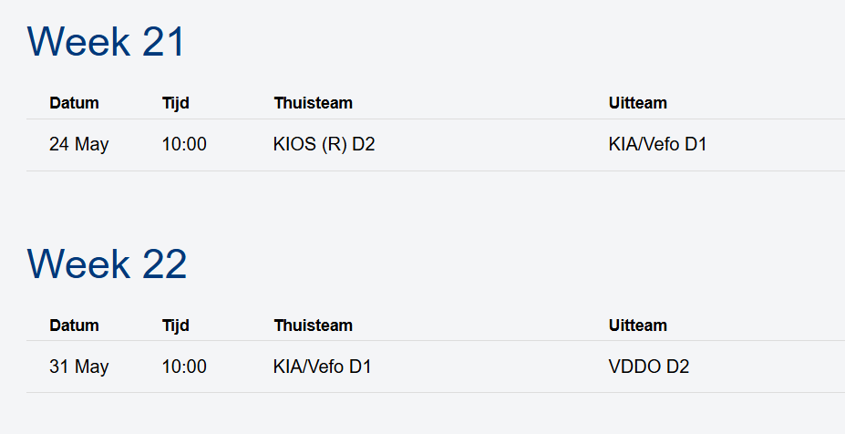Select the Datum column header in Week 22

pos(74,325)
